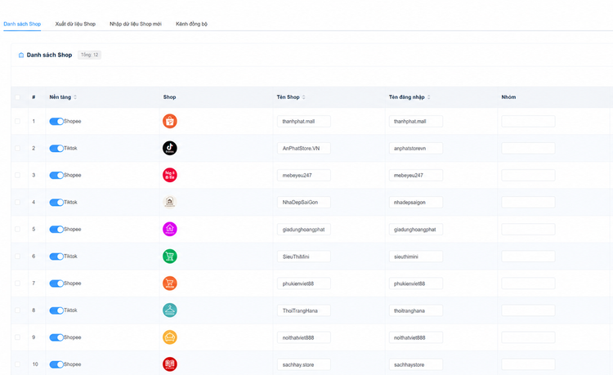Disable the toggle for row 2 Tiktok
Image resolution: width=613 pixels, height=375 pixels.
tap(56, 149)
